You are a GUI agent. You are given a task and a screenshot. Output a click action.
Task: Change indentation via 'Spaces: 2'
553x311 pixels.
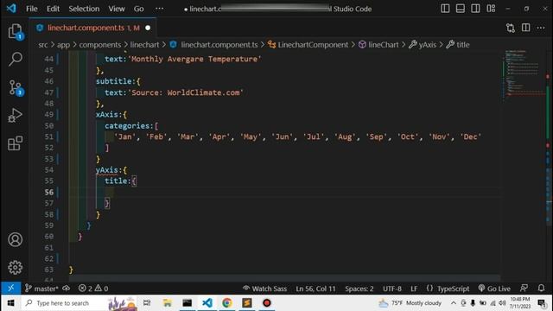click(x=359, y=289)
